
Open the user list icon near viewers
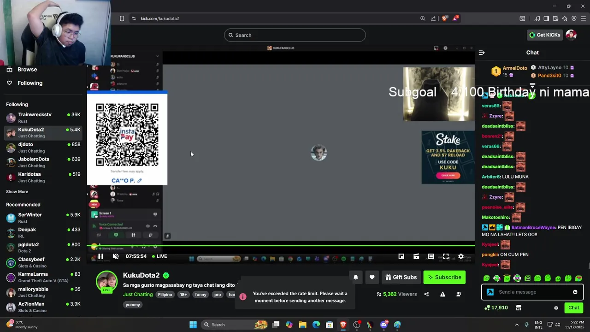click(459, 294)
